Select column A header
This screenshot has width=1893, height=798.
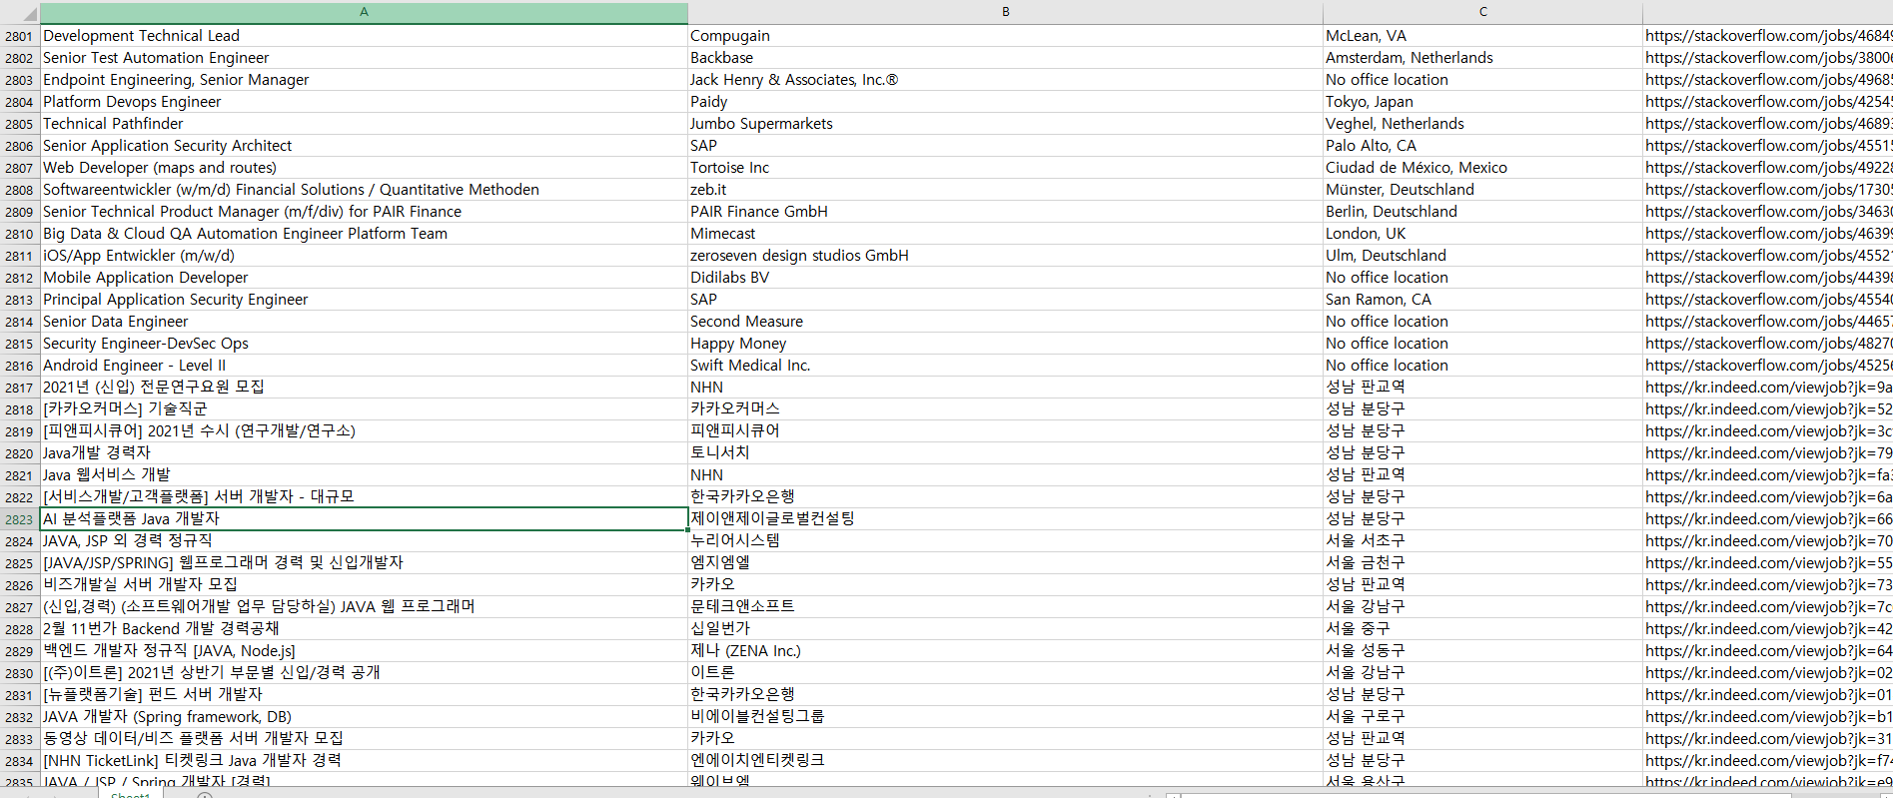[364, 12]
